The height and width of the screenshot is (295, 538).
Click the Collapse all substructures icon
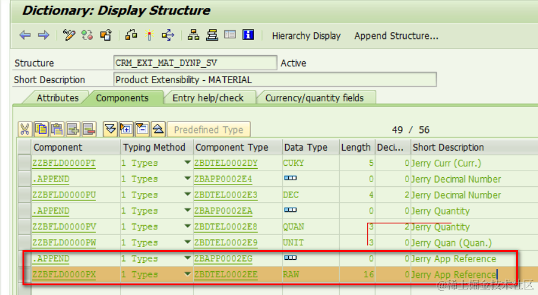(142, 129)
